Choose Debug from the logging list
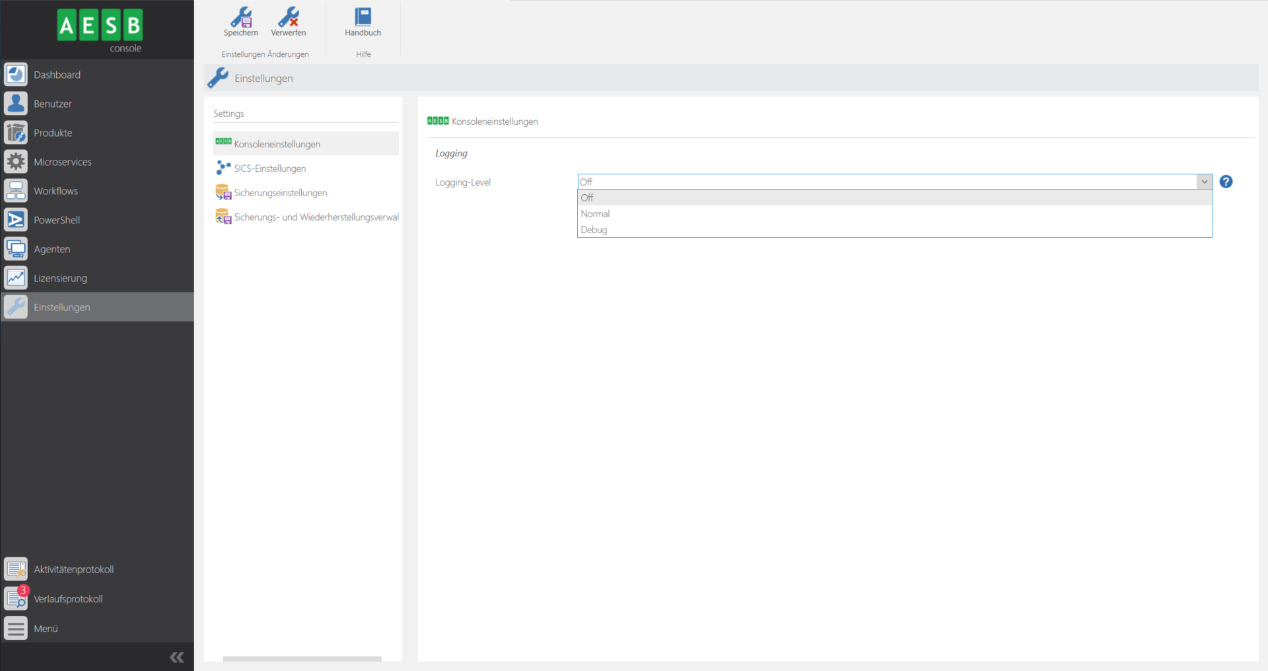The height and width of the screenshot is (671, 1268). coord(594,230)
